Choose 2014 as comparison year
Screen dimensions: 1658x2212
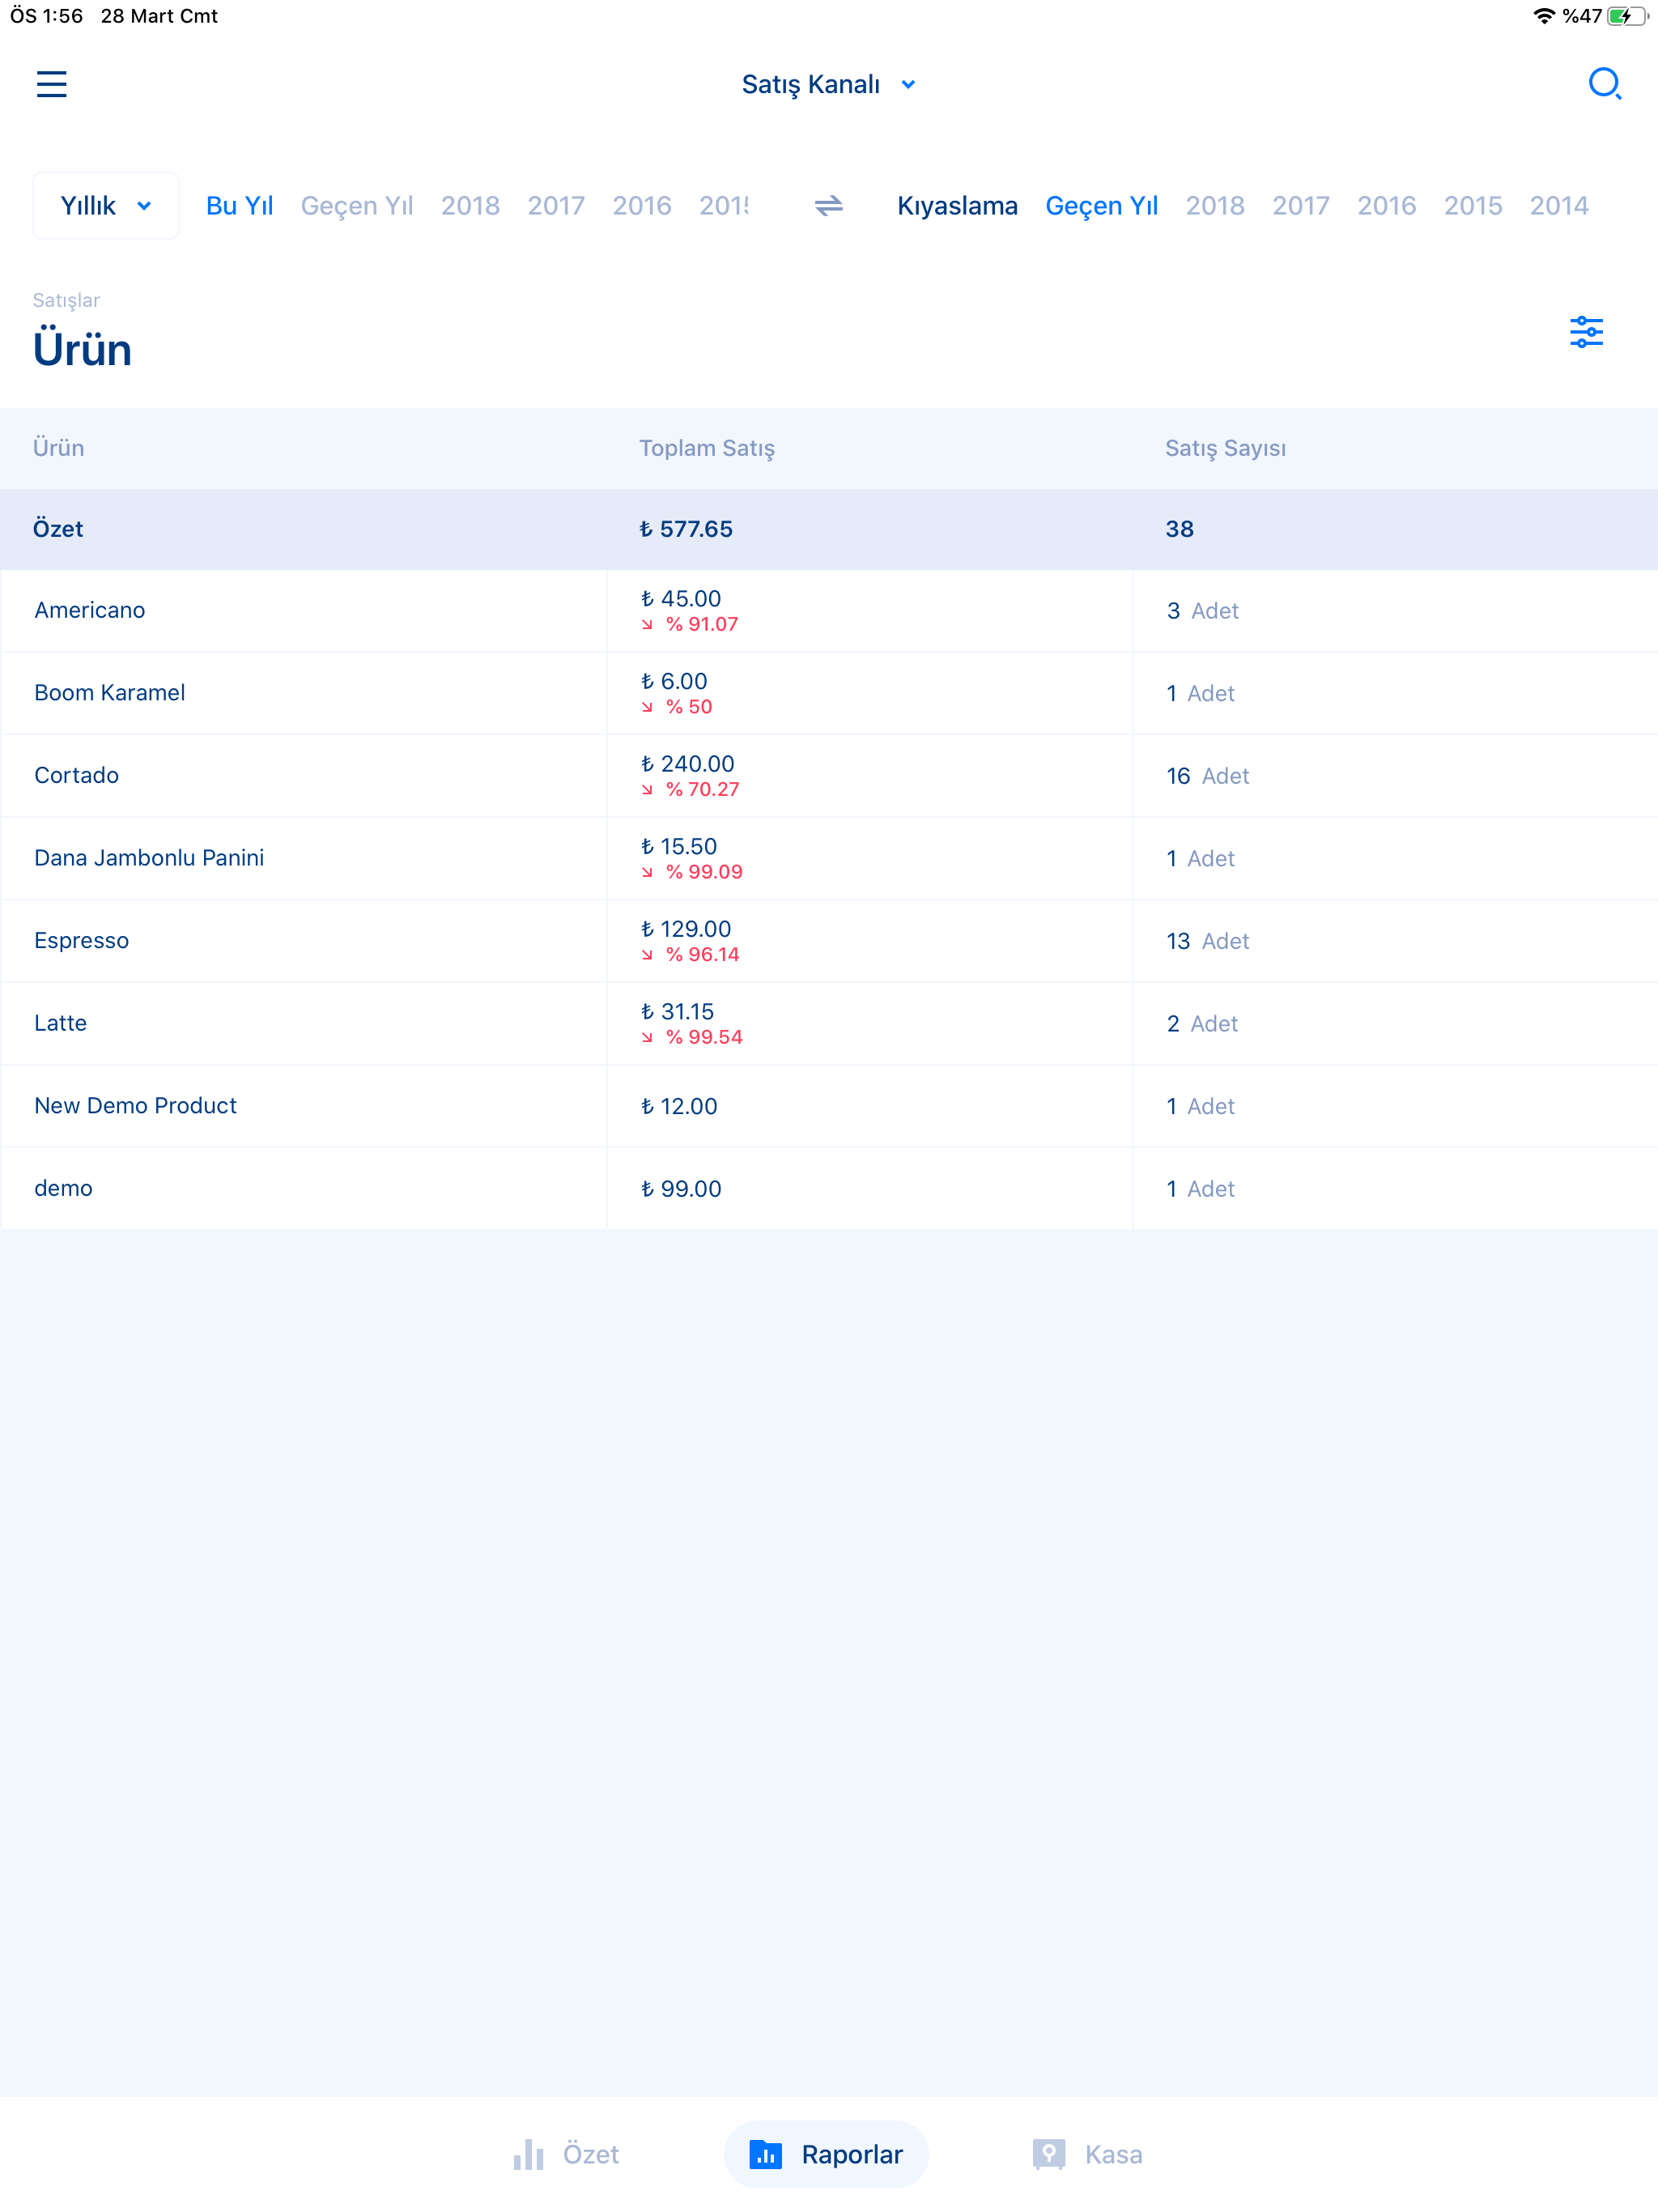1558,206
